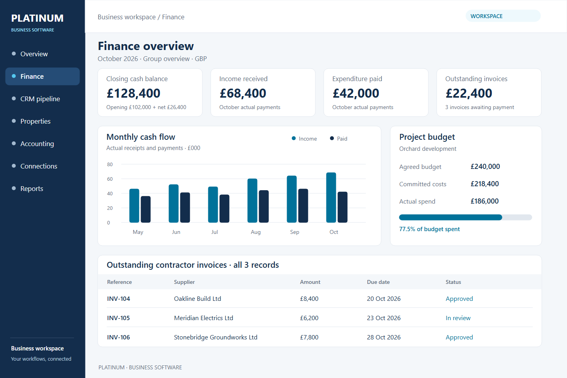This screenshot has height=378, width=567.
Task: Open the Outstanding invoices card
Action: [489, 93]
